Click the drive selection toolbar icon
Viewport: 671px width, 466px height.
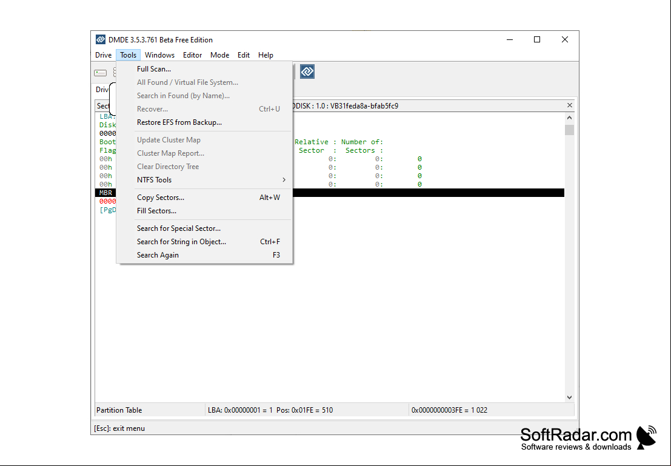pyautogui.click(x=100, y=73)
